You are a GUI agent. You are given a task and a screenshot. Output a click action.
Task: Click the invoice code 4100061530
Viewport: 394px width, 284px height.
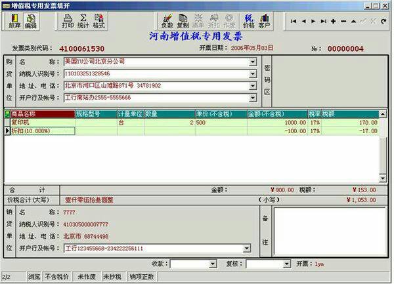(x=82, y=49)
